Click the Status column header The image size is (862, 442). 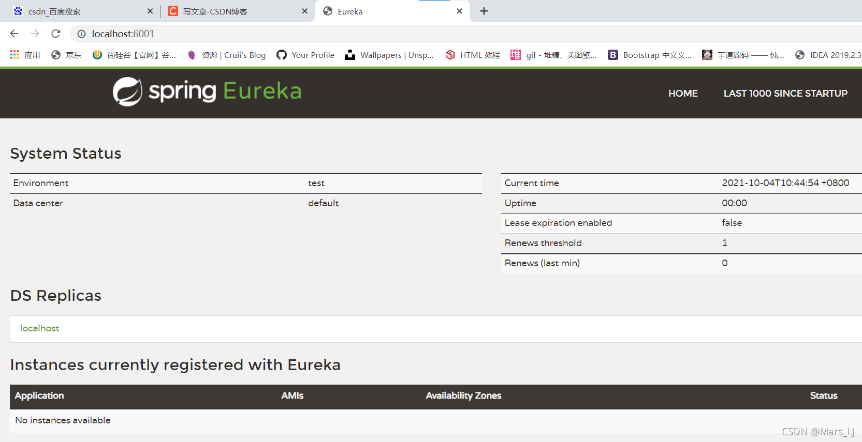[824, 395]
